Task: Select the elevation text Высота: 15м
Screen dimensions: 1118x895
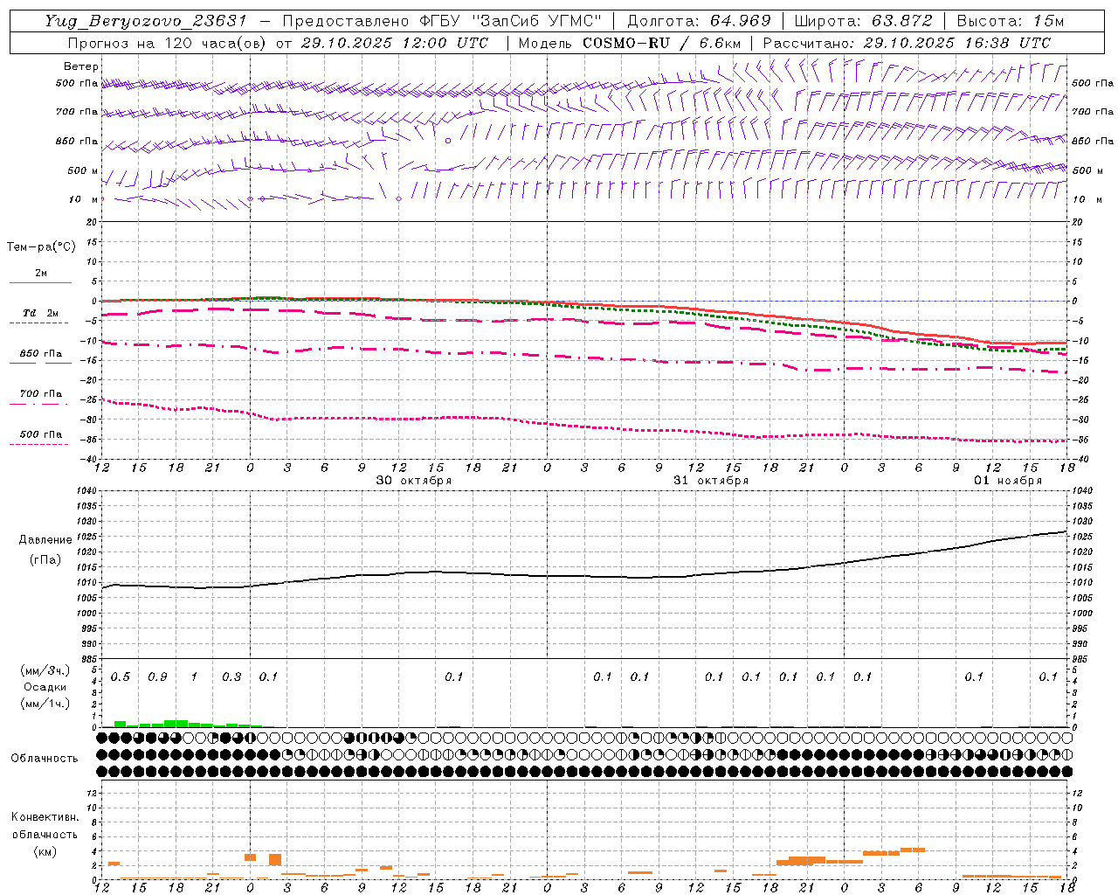Action: coord(1011,21)
